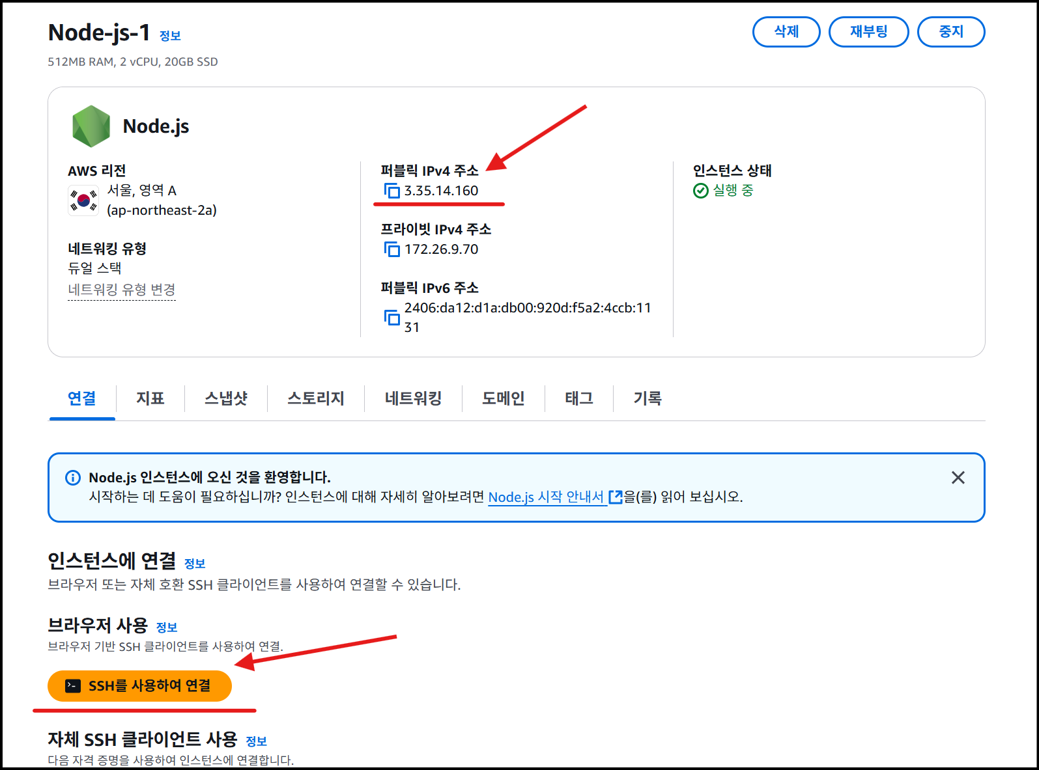Click the green running status check icon
The width and height of the screenshot is (1039, 770).
click(x=701, y=191)
